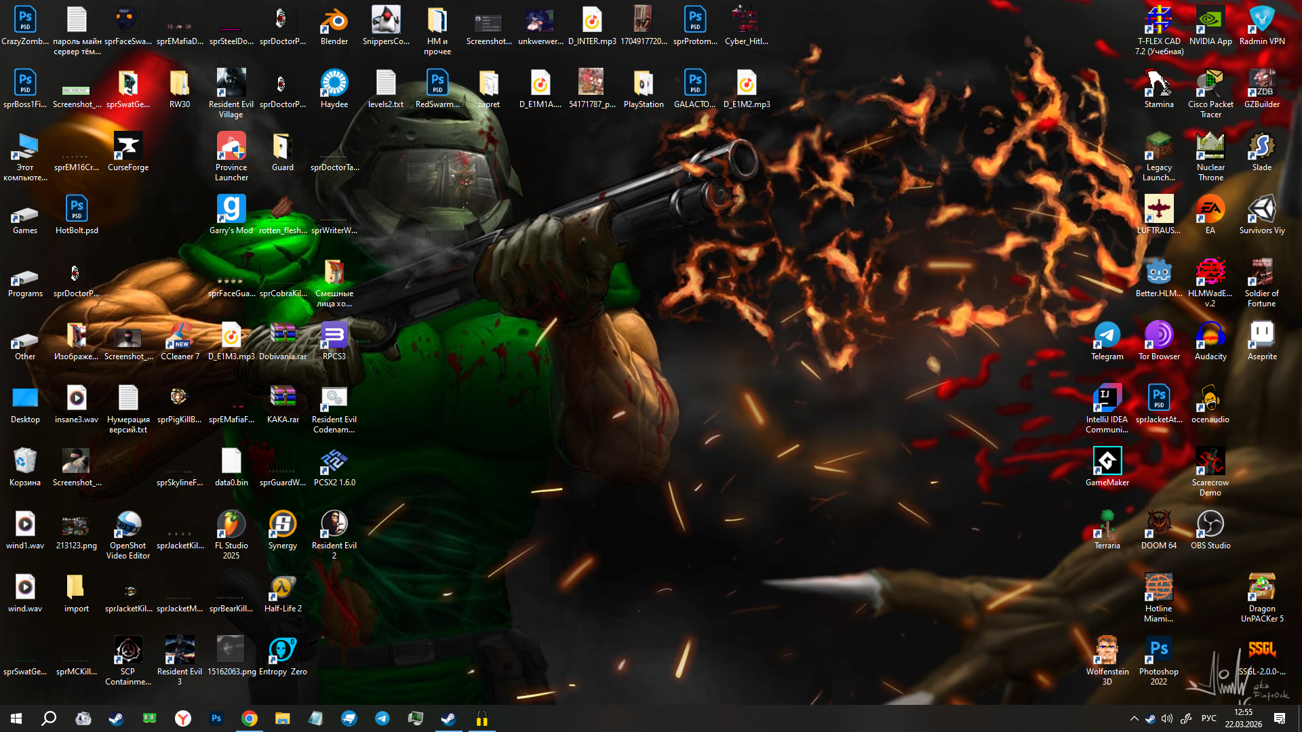The width and height of the screenshot is (1302, 732).
Task: Select the Half-Life 2 icon
Action: pyautogui.click(x=282, y=588)
